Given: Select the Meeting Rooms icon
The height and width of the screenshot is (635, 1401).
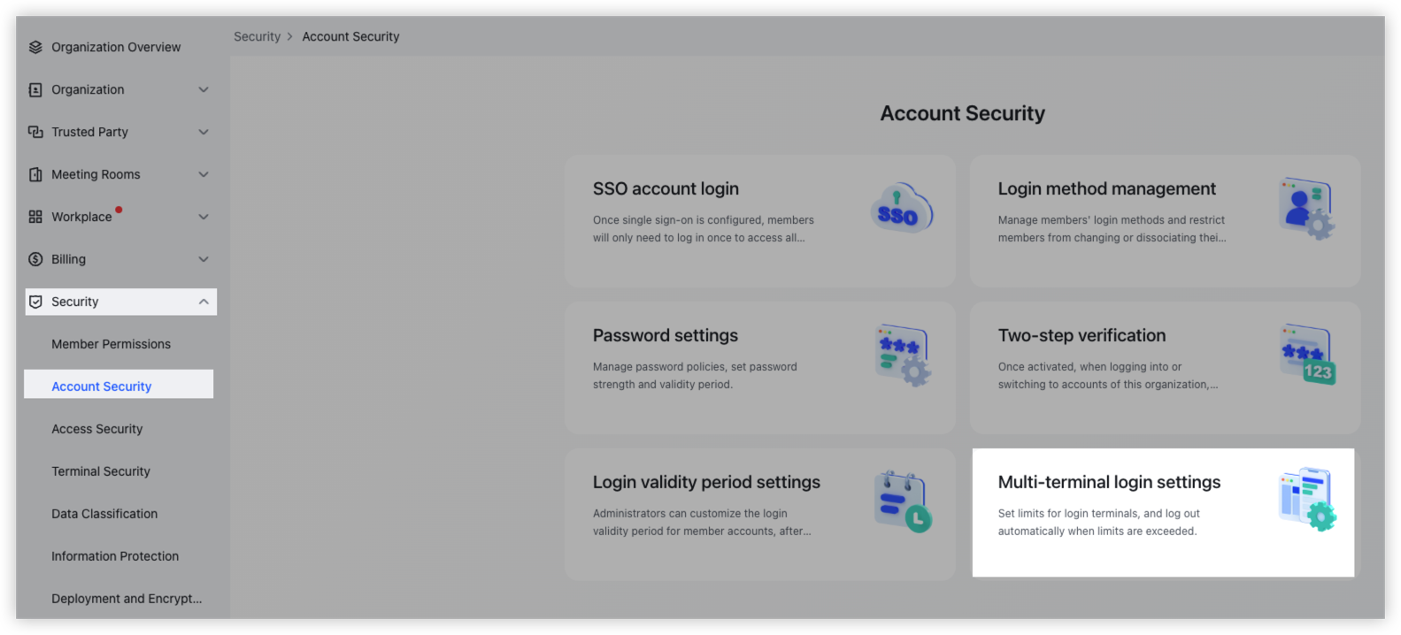Looking at the screenshot, I should pyautogui.click(x=35, y=174).
